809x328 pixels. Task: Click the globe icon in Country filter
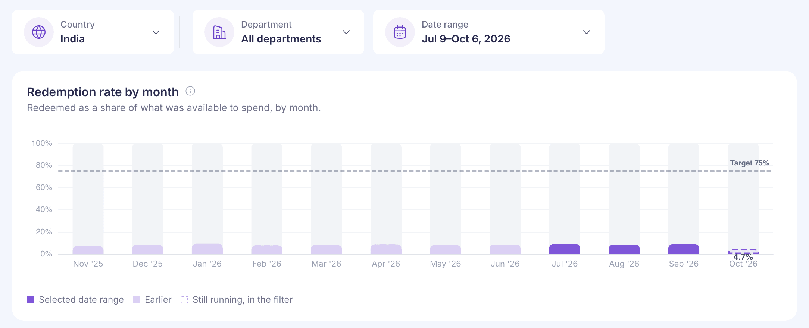point(39,32)
